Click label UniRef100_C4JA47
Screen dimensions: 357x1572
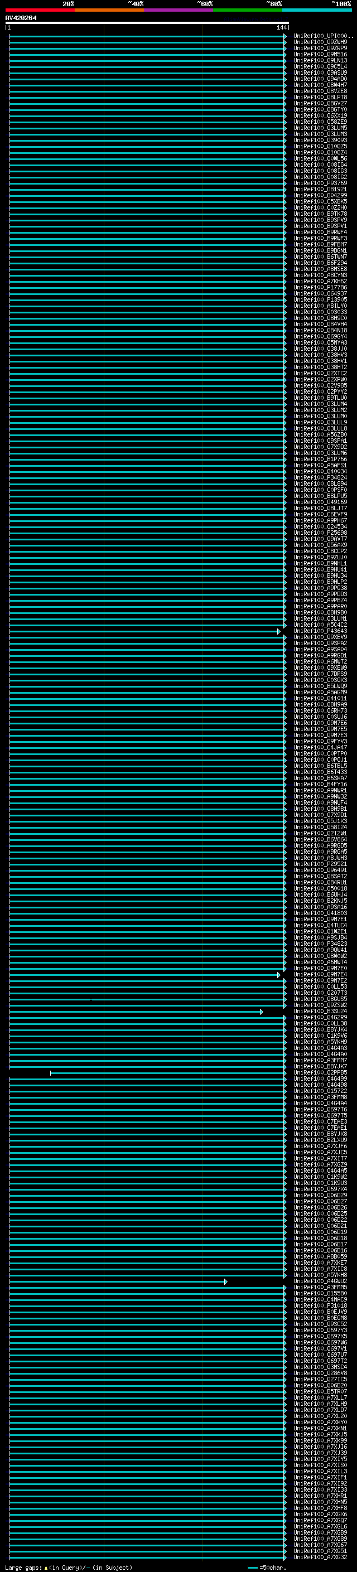pos(320,748)
